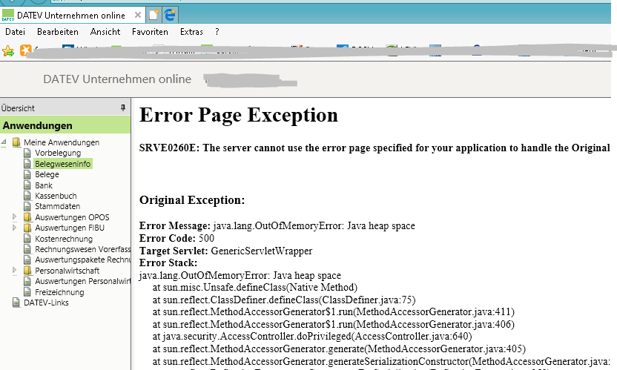Click the Error Code: 500 line
The width and height of the screenshot is (617, 370).
176,238
